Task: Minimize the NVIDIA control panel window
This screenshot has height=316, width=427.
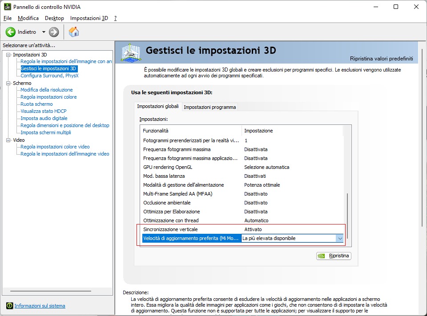Action: coord(376,7)
